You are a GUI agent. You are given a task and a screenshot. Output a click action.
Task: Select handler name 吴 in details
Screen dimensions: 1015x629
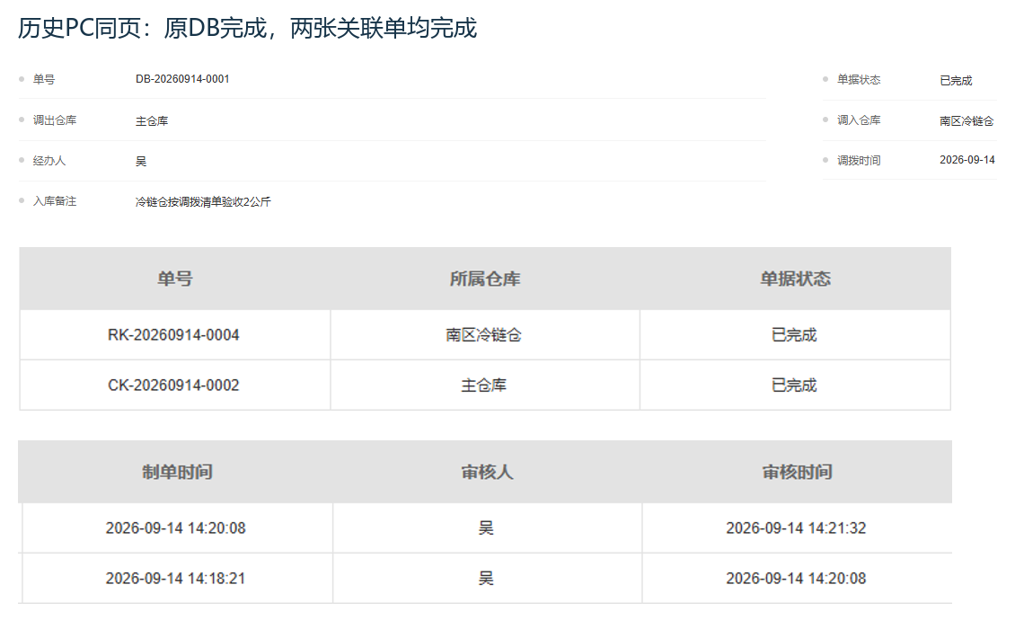pos(141,162)
